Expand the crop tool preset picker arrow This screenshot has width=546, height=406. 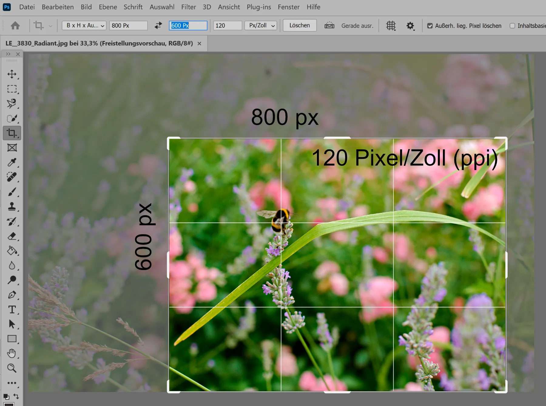click(x=50, y=26)
